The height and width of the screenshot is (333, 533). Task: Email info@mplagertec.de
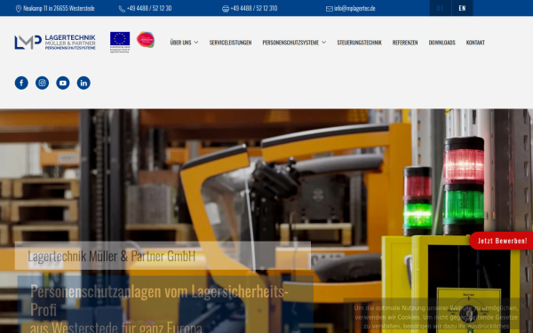(x=354, y=9)
